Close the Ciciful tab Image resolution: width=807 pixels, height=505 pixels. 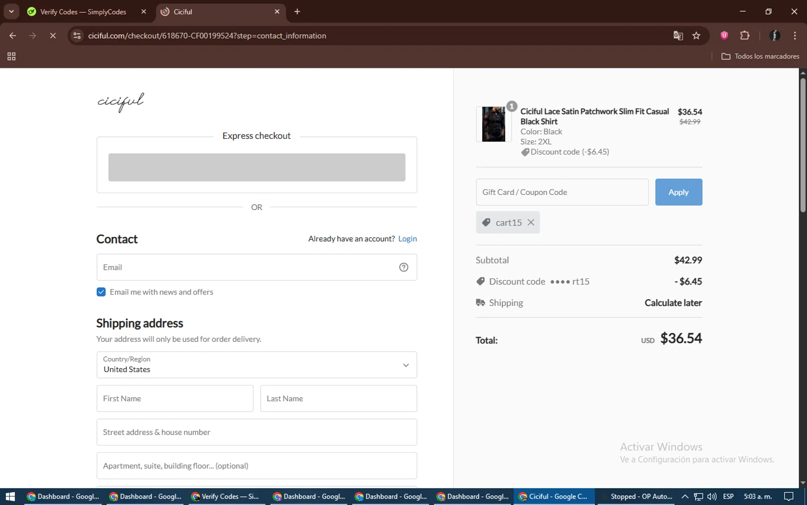coord(277,12)
